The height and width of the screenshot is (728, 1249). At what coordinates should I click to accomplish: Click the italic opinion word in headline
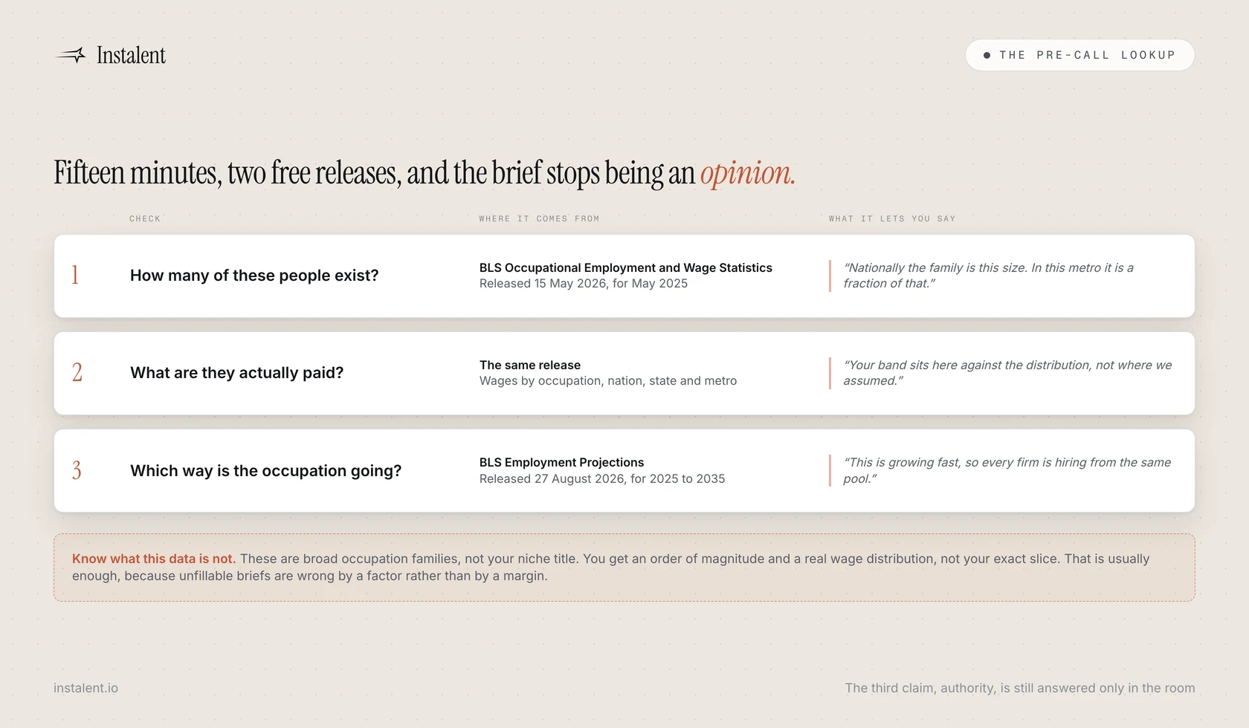[x=747, y=173]
